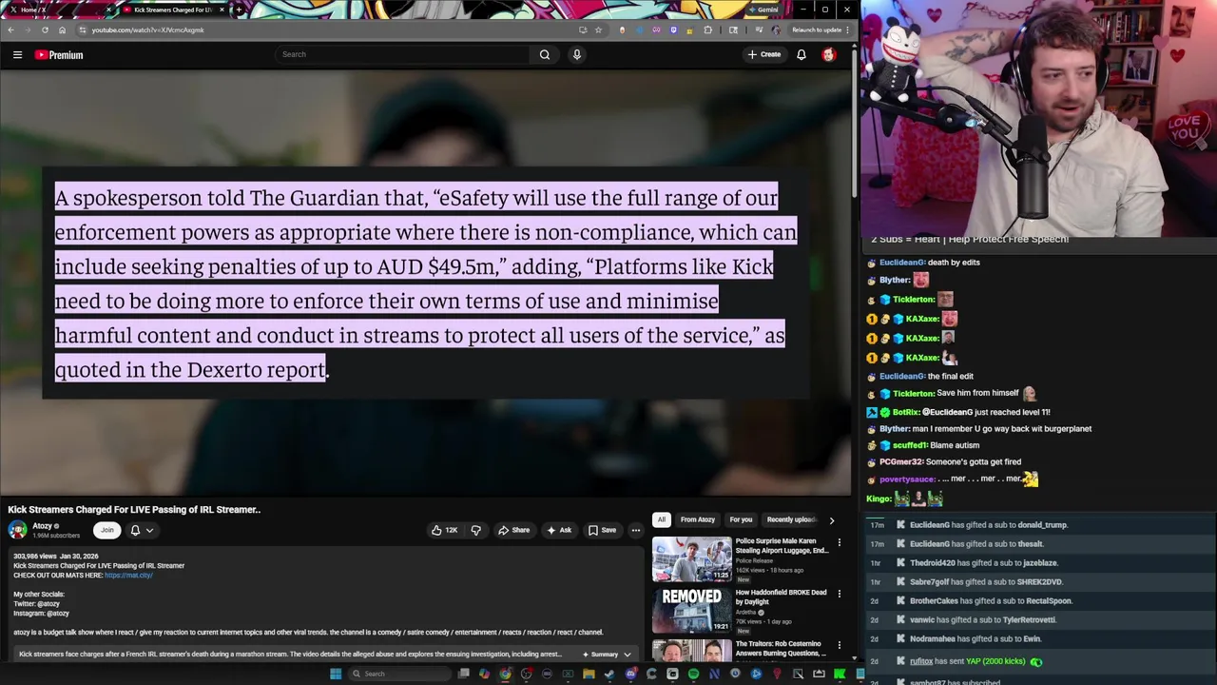Click the Windows taskbar Search box
Viewport: 1217px width, 685px height.
pos(397,674)
